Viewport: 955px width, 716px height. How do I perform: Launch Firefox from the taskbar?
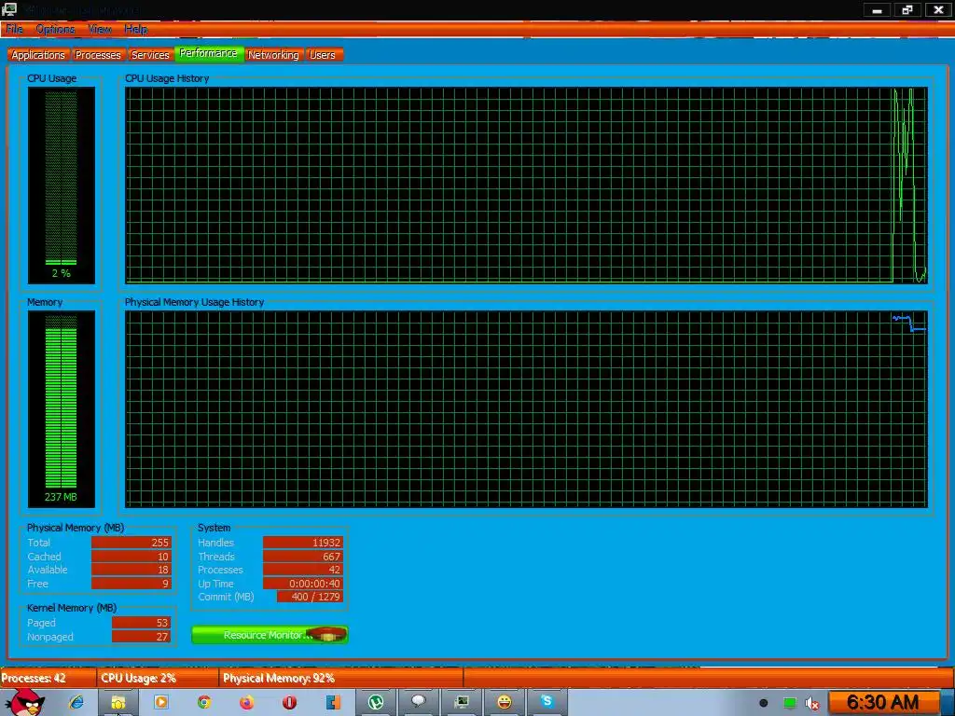246,702
